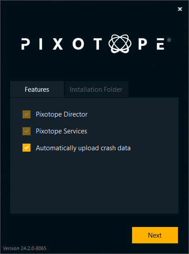189x254 pixels.
Task: Click the Version 24.2.0-8065 text
Action: tap(25, 248)
